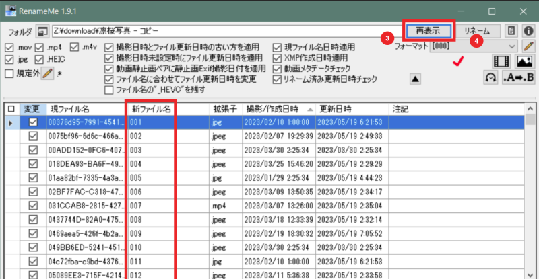Uncheck row 01aa82bf-7335-4a3a change checkbox

pos(33,177)
